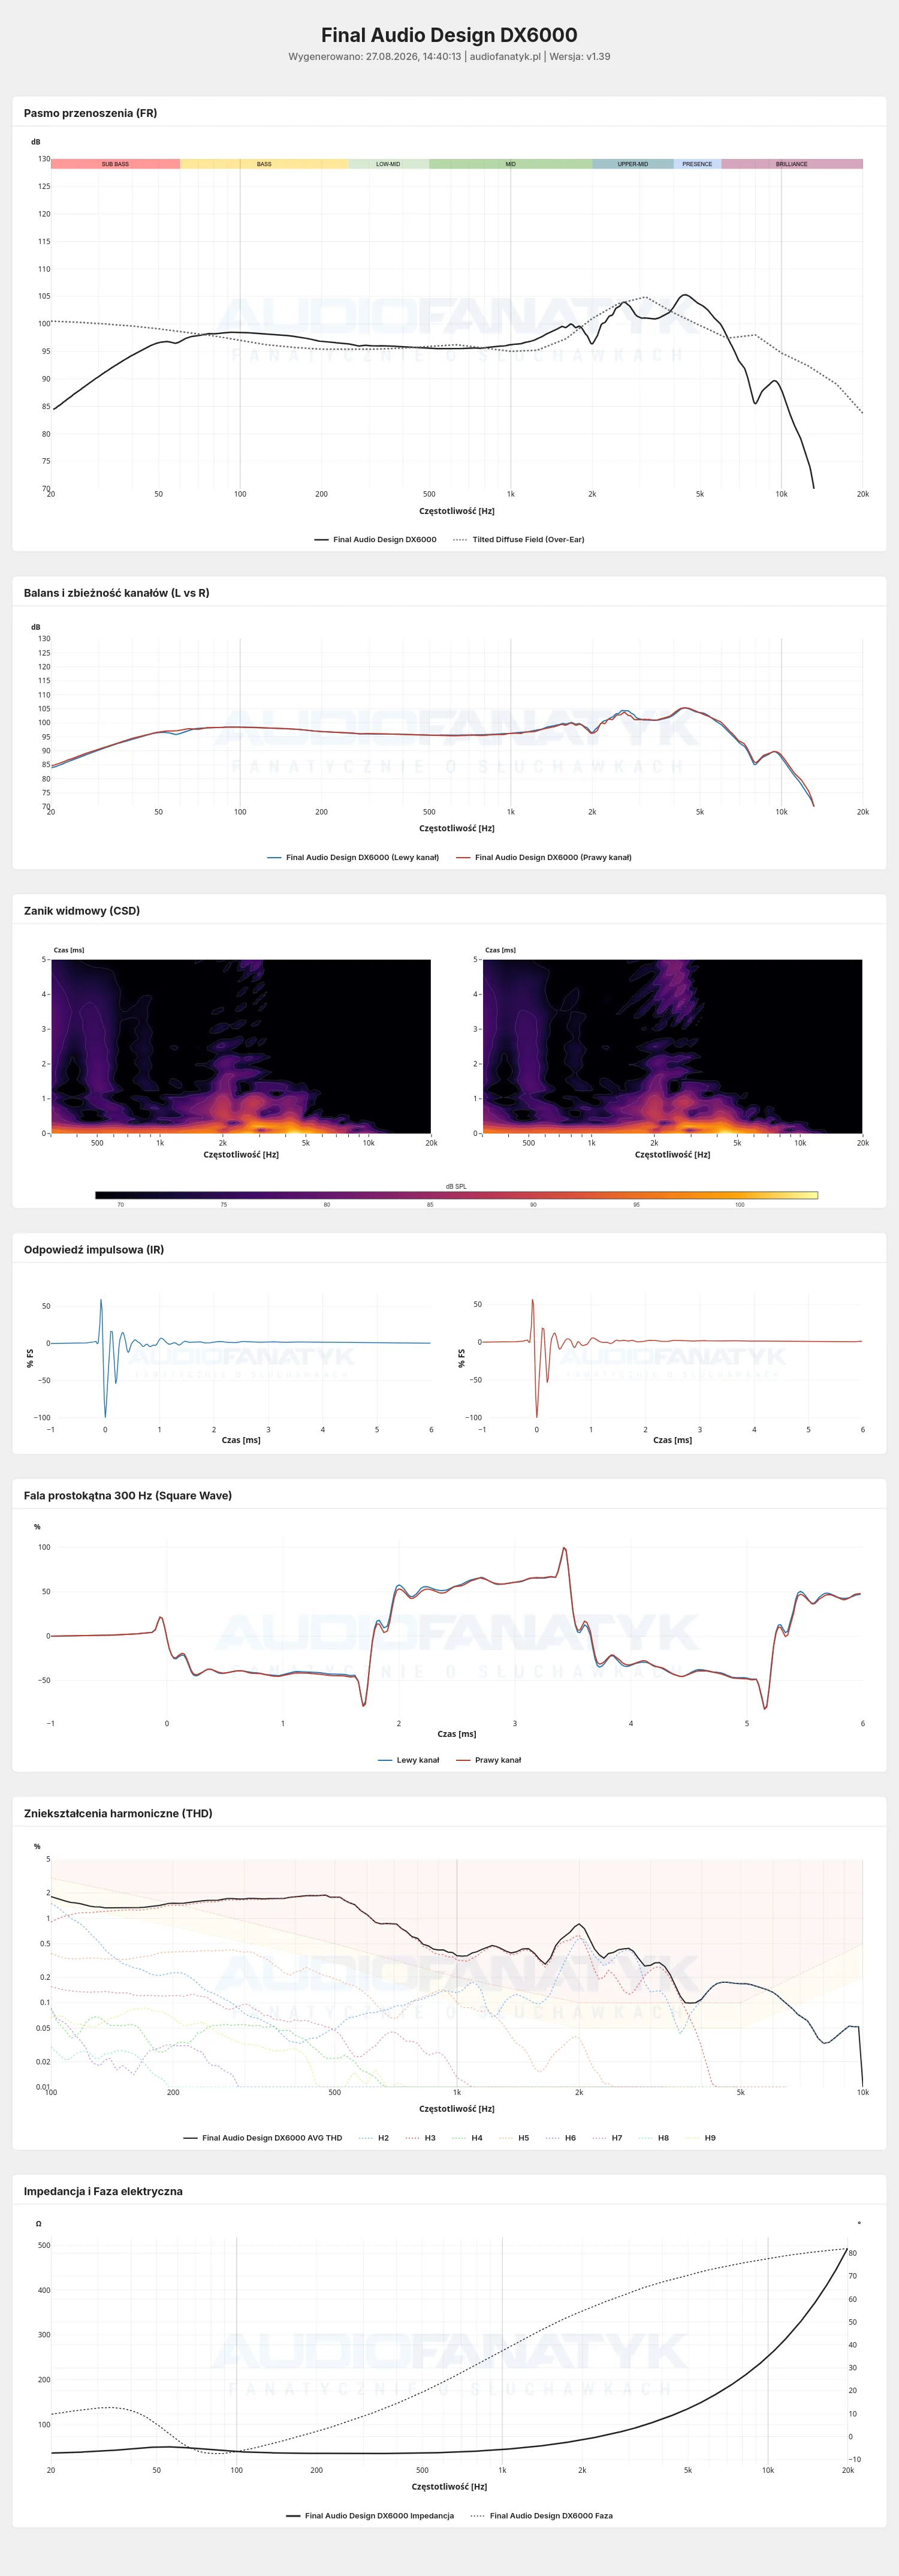The height and width of the screenshot is (2576, 899).
Task: Toggle the Lewy kanał entry in the Square Wave legend
Action: coord(409,1760)
